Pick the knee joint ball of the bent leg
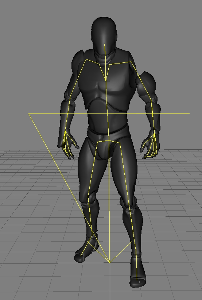 93,197
